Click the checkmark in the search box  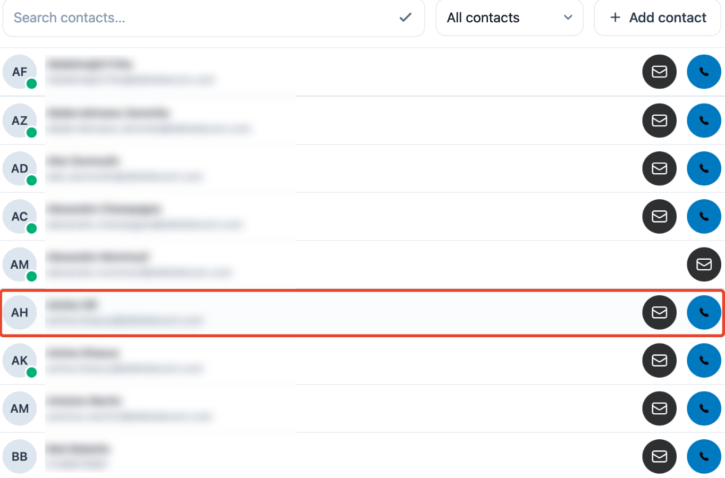(x=405, y=18)
